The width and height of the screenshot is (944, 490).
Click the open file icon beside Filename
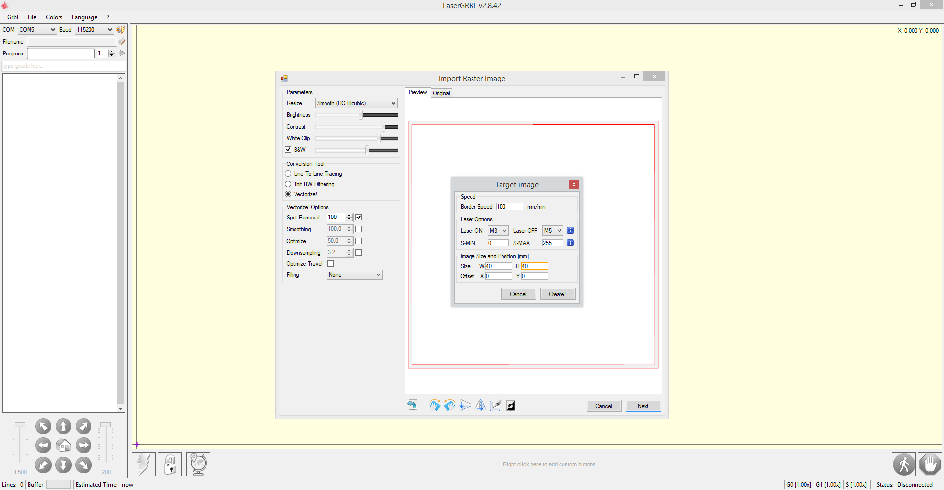(x=122, y=42)
